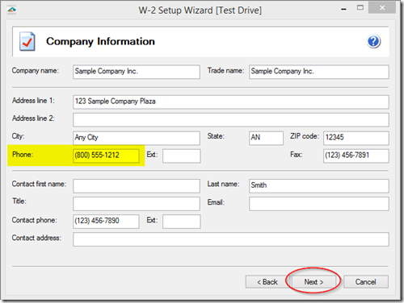Open the blue help question mark icon
This screenshot has width=404, height=303.
[x=373, y=41]
